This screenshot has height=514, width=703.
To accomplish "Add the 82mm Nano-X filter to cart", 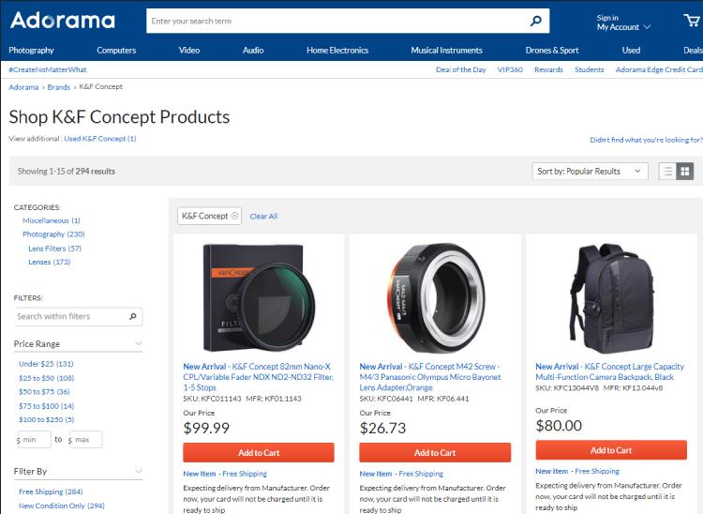I will pyautogui.click(x=258, y=453).
